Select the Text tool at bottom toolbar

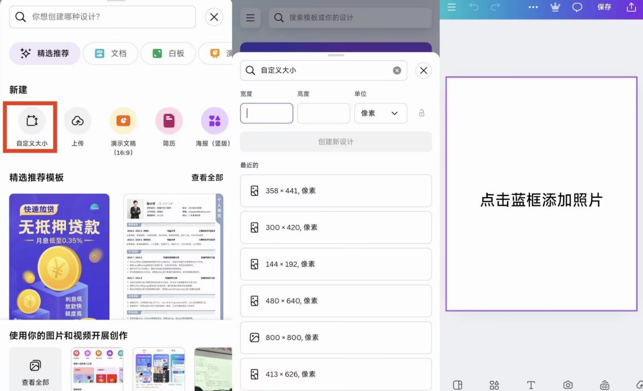[x=531, y=385]
